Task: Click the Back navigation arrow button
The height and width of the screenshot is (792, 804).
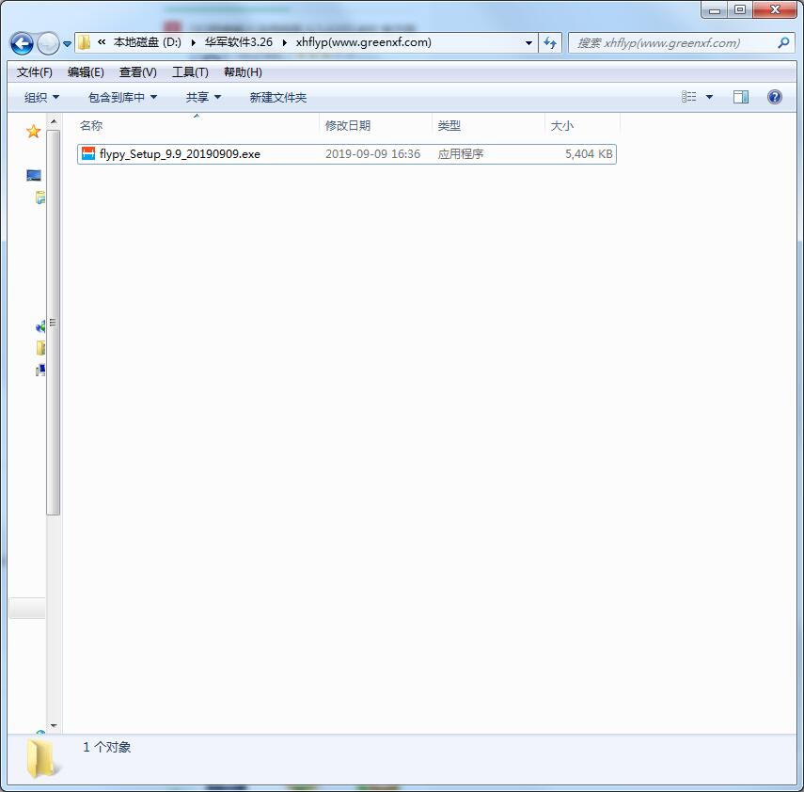Action: [x=22, y=43]
